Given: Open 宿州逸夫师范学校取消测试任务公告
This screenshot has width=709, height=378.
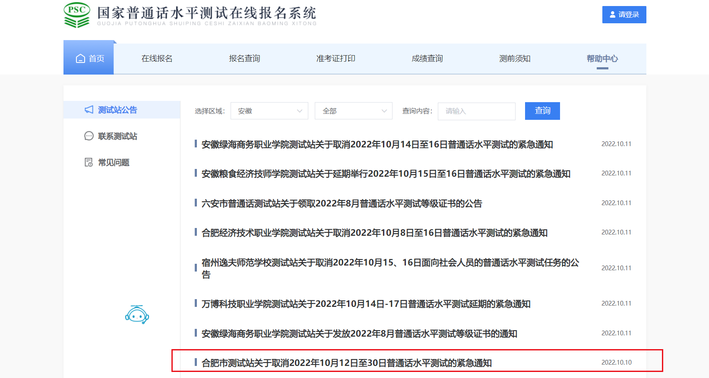Looking at the screenshot, I should (390, 268).
